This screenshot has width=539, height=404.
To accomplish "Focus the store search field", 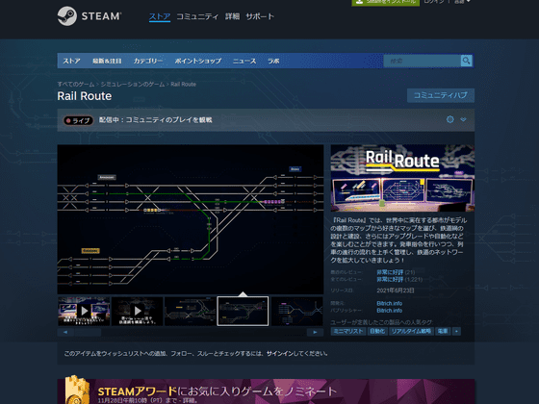I will tap(423, 61).
